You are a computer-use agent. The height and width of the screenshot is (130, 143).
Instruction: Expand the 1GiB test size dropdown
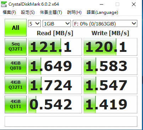click(x=57, y=23)
